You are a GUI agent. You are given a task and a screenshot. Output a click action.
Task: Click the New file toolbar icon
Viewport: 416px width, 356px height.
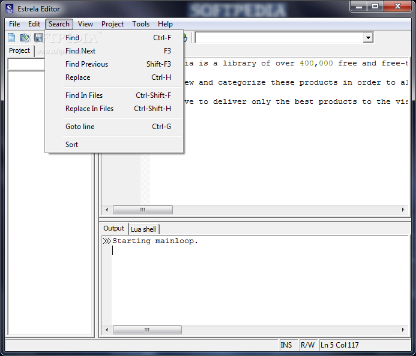click(11, 37)
